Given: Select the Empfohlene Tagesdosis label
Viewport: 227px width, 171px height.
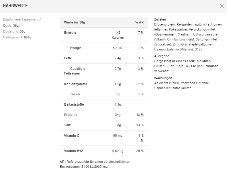Looking at the screenshot, I should [21, 19].
